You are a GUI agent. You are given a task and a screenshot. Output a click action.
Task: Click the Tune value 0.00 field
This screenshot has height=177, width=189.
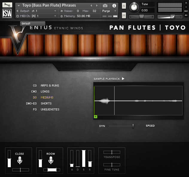(147, 10)
